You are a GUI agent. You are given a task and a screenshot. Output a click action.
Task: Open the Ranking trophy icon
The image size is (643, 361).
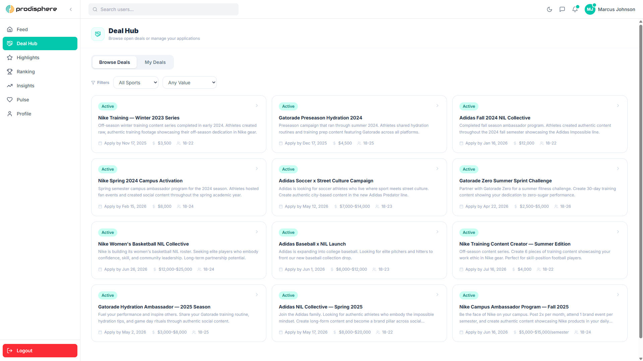(x=10, y=71)
